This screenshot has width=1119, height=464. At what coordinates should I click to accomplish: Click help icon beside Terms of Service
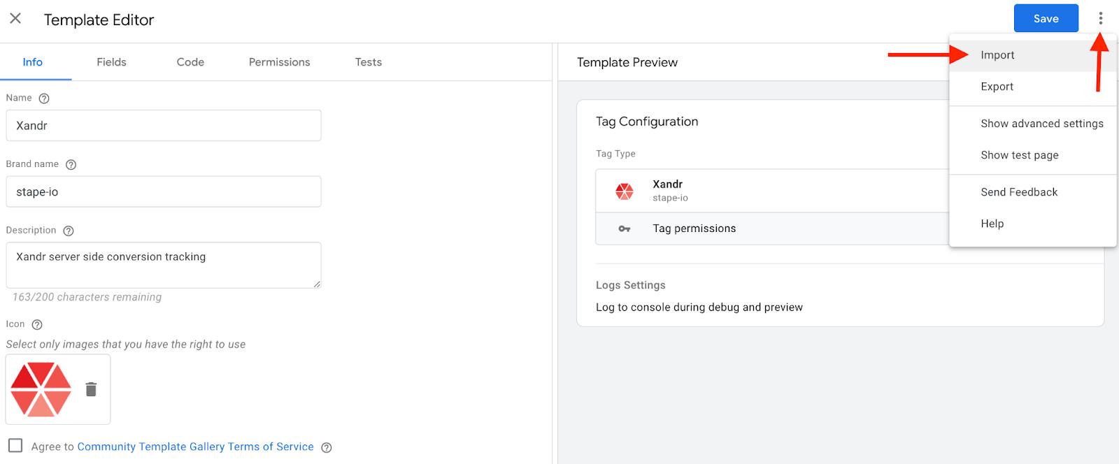click(x=326, y=447)
